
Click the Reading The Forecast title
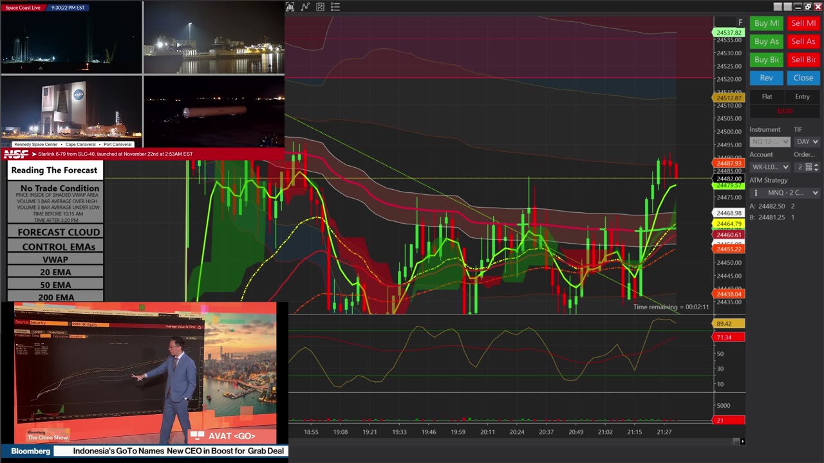click(x=54, y=170)
